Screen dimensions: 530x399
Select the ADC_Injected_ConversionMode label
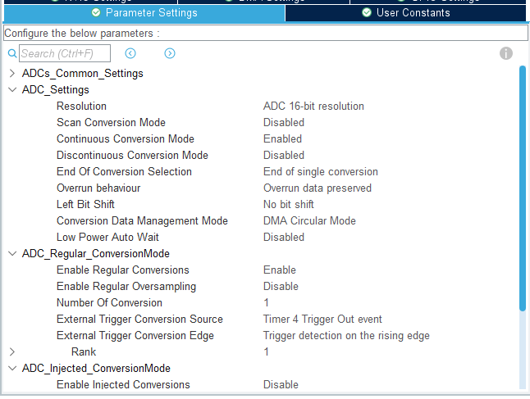[x=96, y=369]
